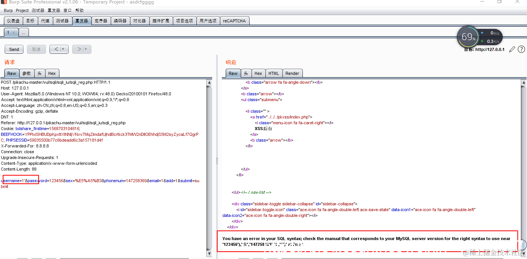Click the 'X-Forwarded-For: 8.8.8.8' header
This screenshot has height=259, width=527.
point(25,146)
